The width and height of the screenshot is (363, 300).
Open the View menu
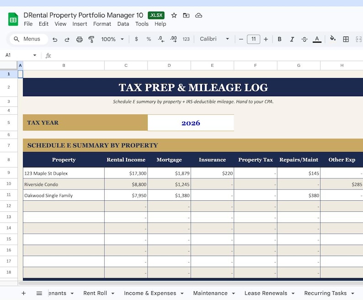coord(60,24)
